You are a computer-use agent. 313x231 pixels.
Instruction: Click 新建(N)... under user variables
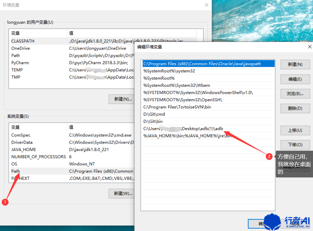pos(122,99)
